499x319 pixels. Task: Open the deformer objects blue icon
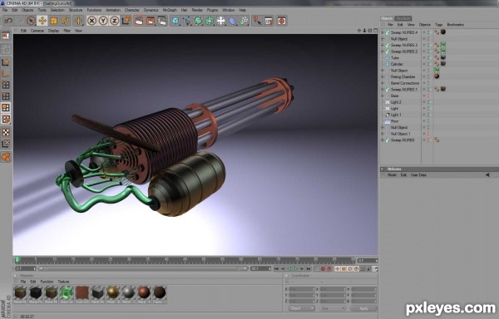click(233, 21)
